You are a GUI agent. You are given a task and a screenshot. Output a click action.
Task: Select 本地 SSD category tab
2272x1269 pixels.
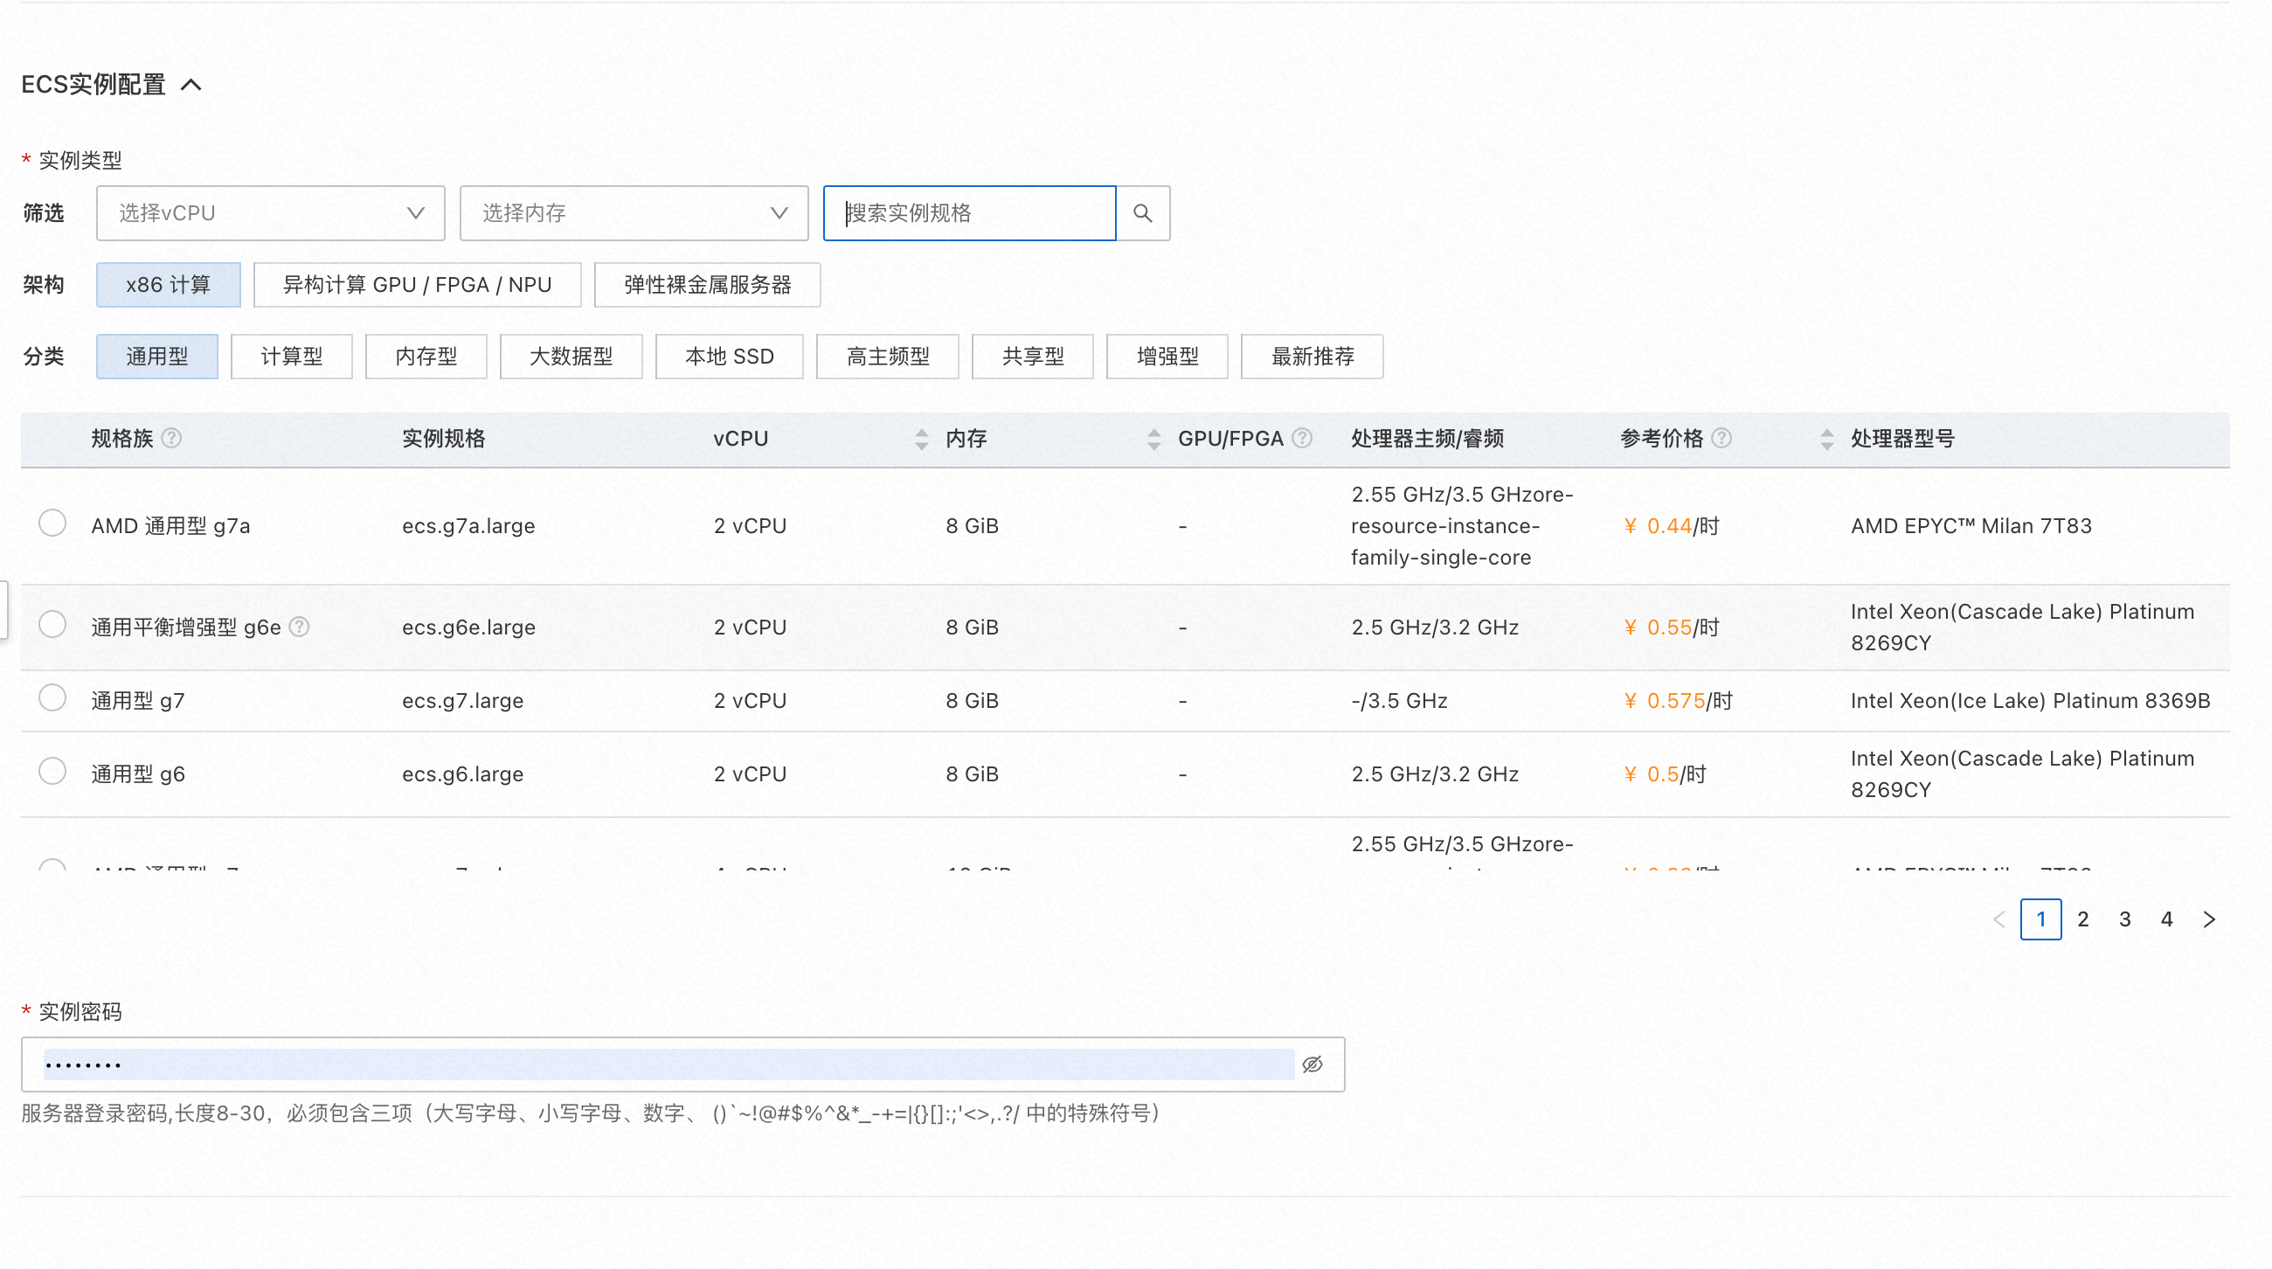730,357
